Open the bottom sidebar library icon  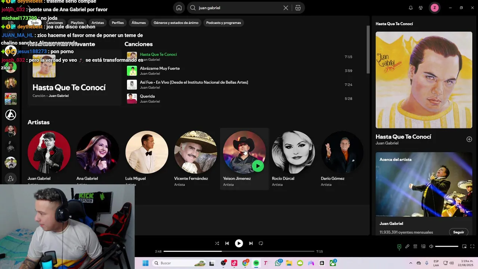coord(10,179)
